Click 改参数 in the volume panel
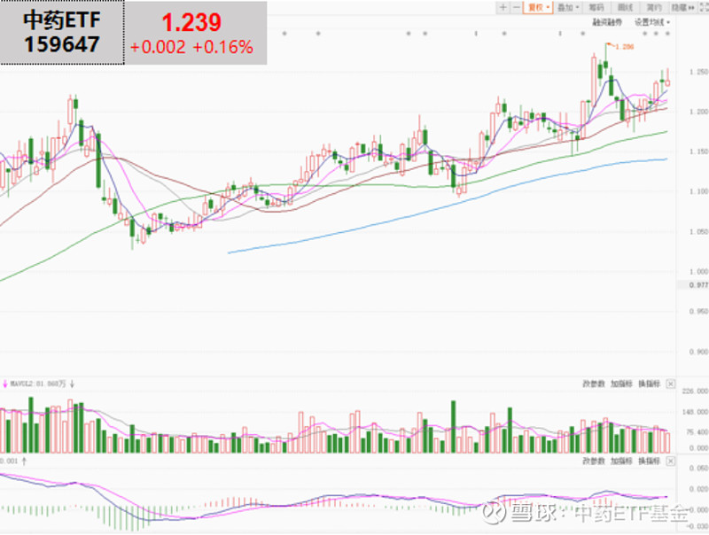 (593, 384)
